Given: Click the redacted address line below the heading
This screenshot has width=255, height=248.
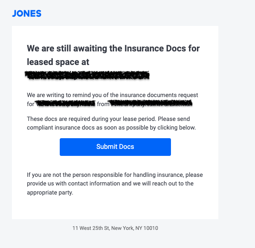Looking at the screenshot, I should (87, 75).
